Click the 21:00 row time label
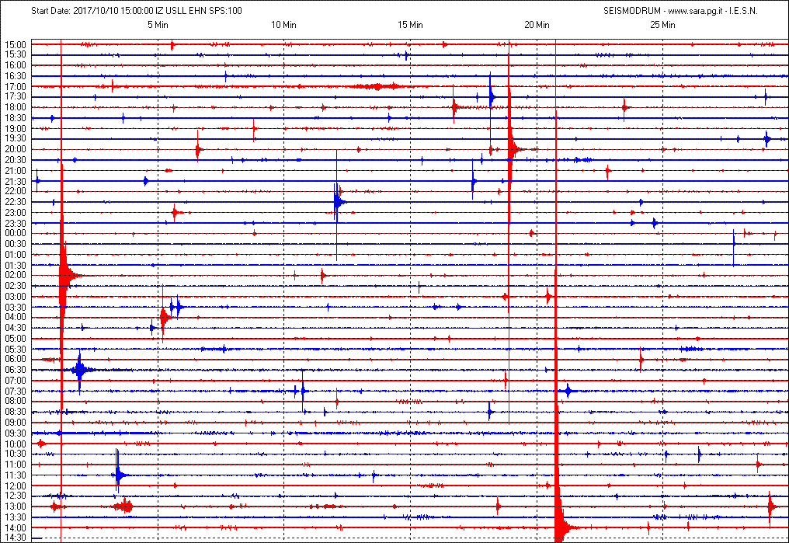 pos(16,171)
